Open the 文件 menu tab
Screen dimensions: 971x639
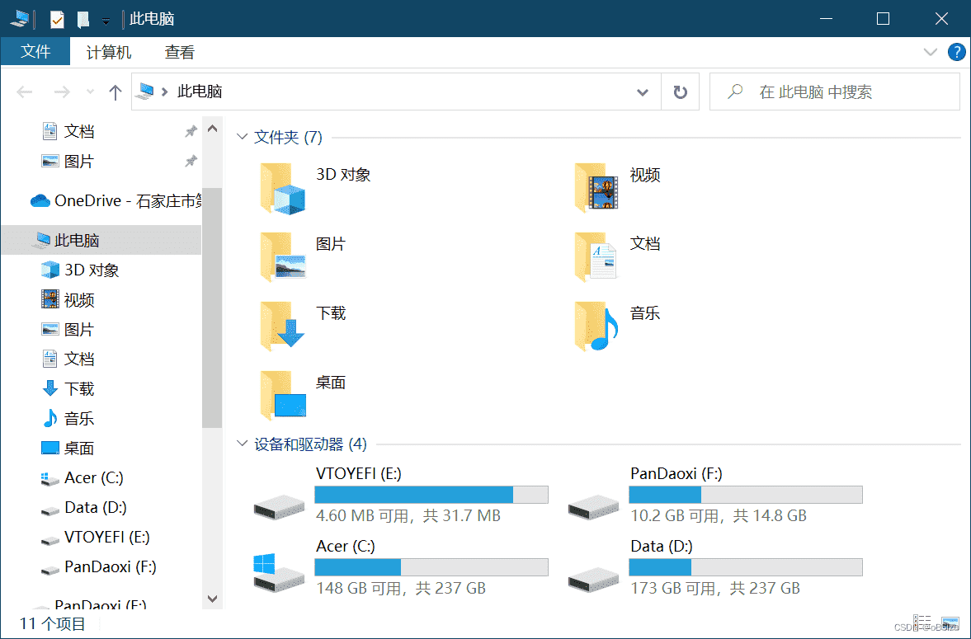click(35, 52)
